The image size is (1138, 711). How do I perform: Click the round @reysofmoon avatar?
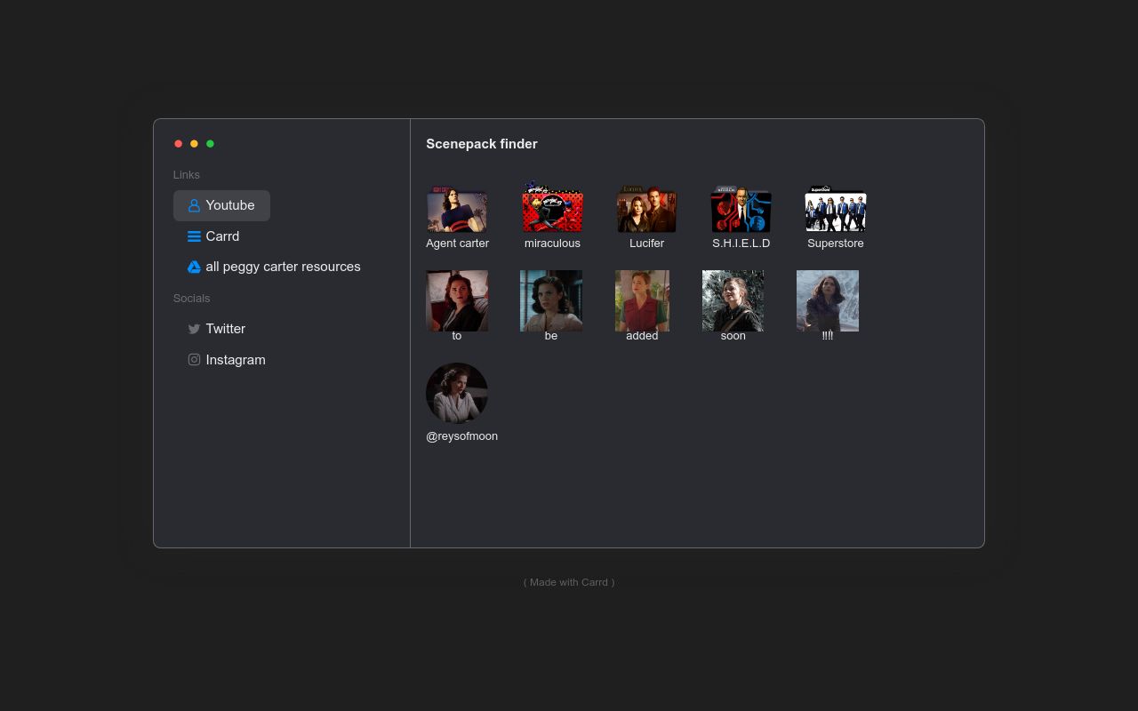coord(457,394)
